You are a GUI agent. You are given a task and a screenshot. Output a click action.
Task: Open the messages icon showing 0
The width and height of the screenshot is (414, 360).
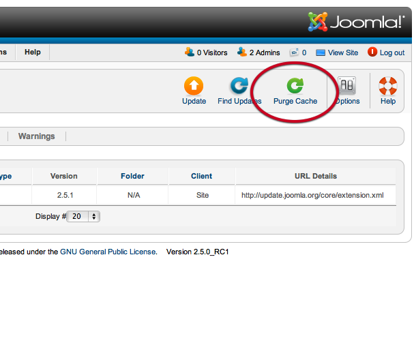pos(294,52)
